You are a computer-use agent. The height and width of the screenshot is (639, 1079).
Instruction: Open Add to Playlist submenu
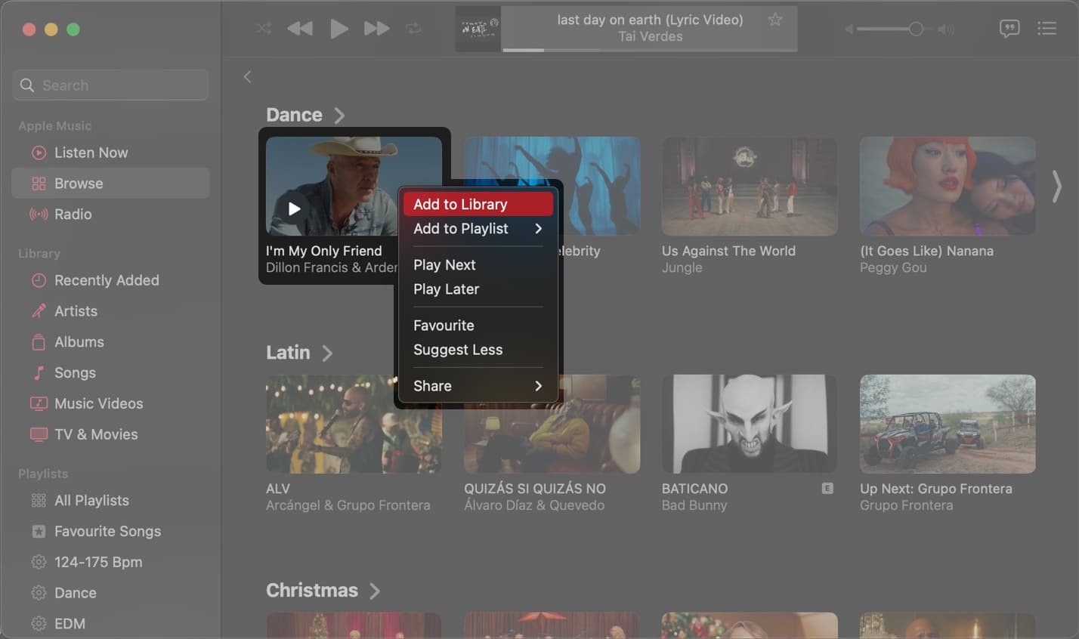coord(478,229)
